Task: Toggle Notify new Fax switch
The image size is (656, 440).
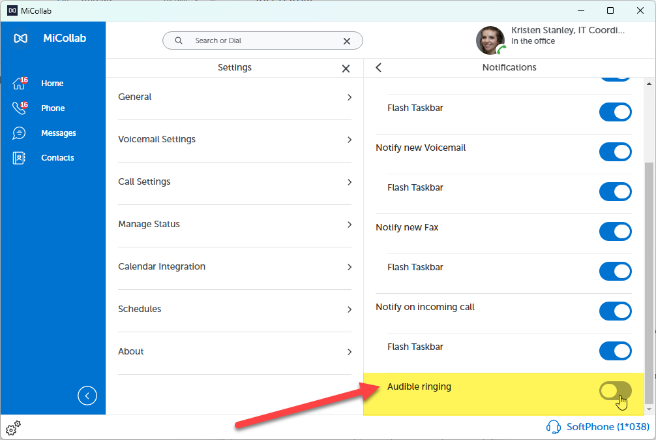Action: [x=615, y=232]
